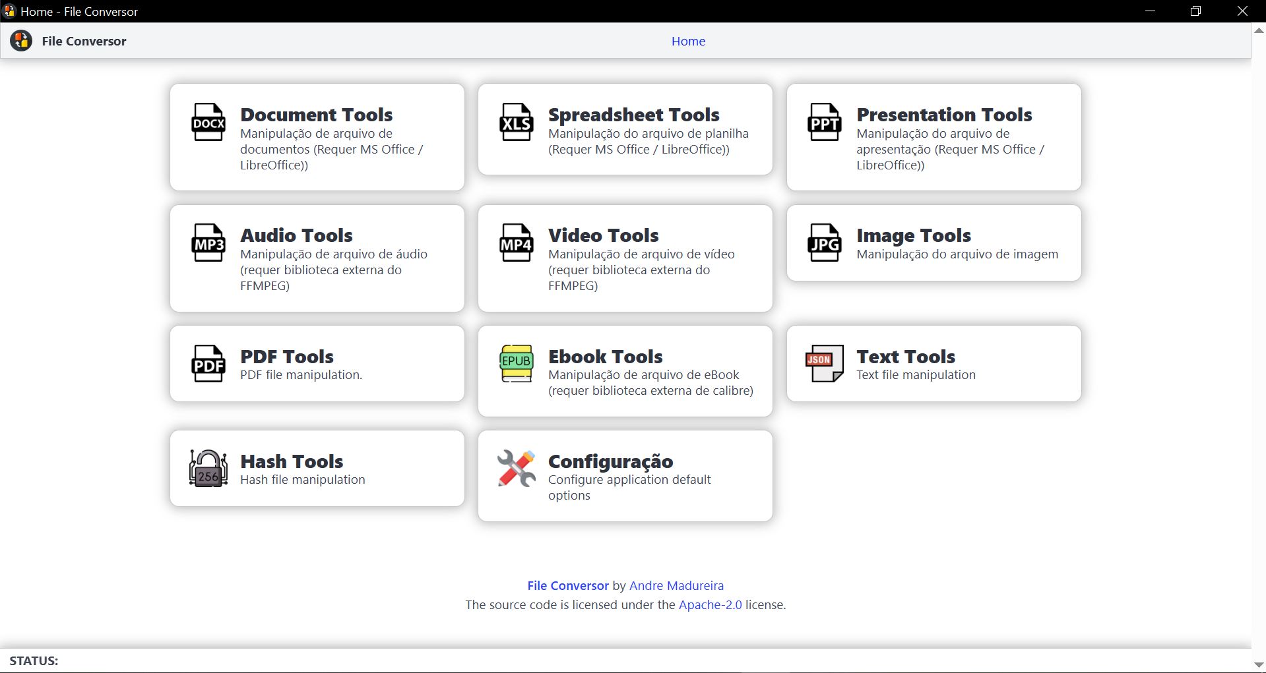Click the Andre Madureira author link
The height and width of the screenshot is (673, 1266).
click(676, 585)
